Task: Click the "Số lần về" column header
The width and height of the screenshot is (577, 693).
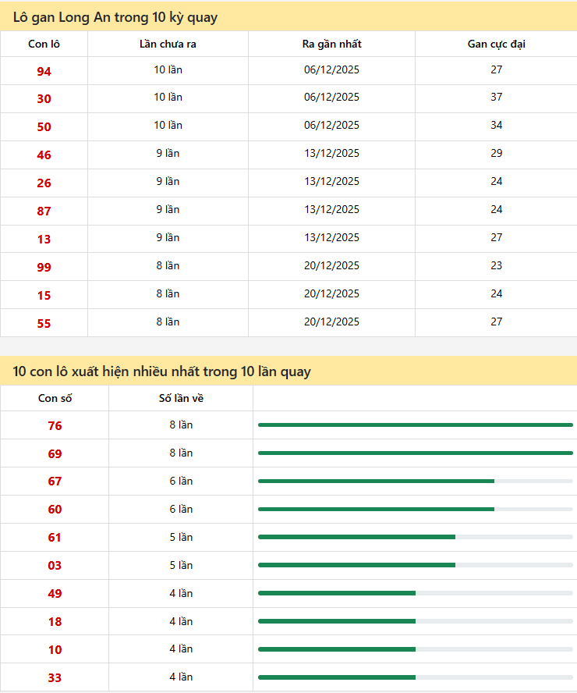Action: pos(181,398)
